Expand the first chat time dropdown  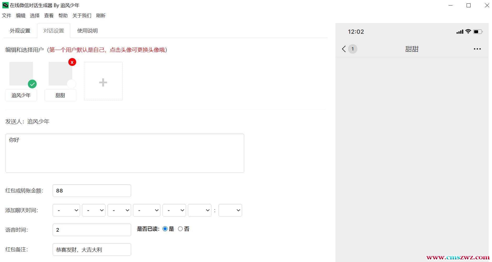coord(66,210)
